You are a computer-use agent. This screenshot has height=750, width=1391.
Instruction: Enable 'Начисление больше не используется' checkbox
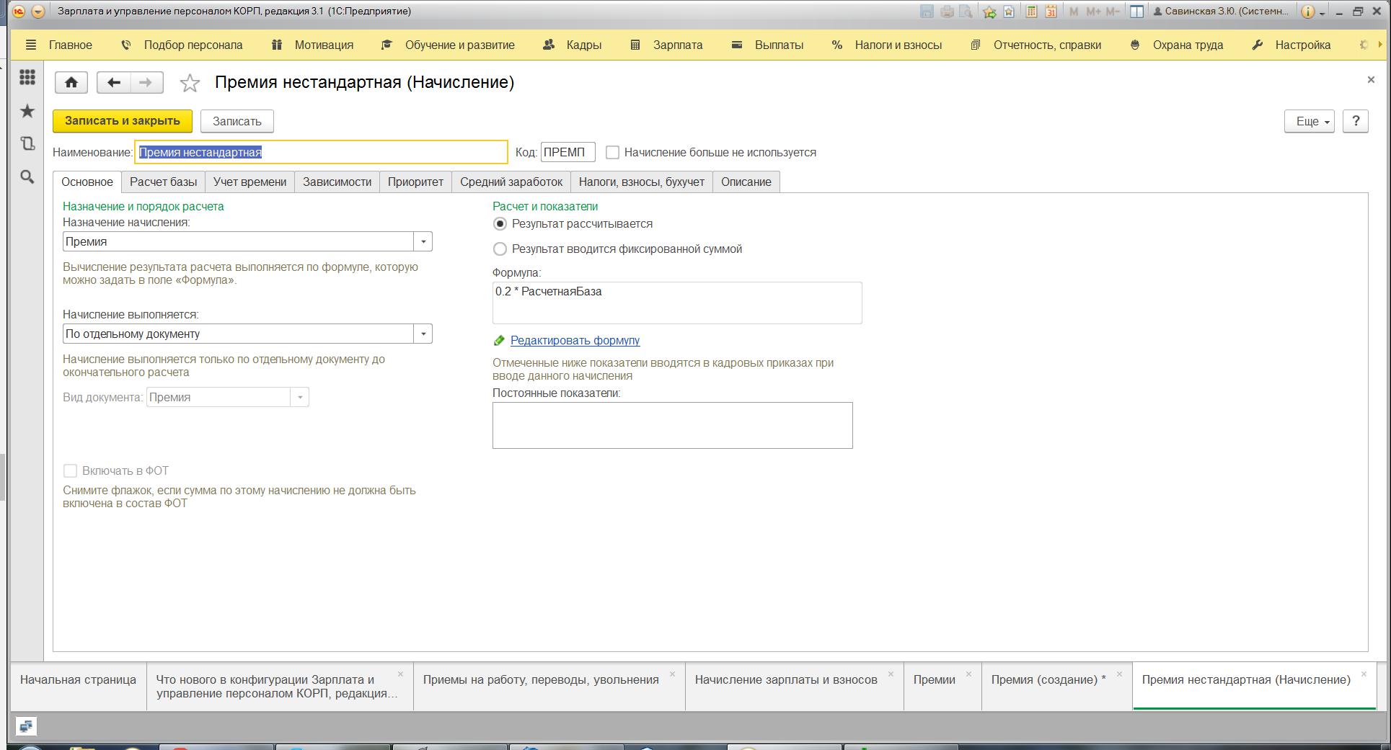click(x=612, y=153)
